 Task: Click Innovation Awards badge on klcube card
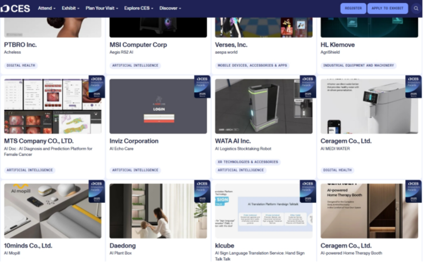(308, 191)
